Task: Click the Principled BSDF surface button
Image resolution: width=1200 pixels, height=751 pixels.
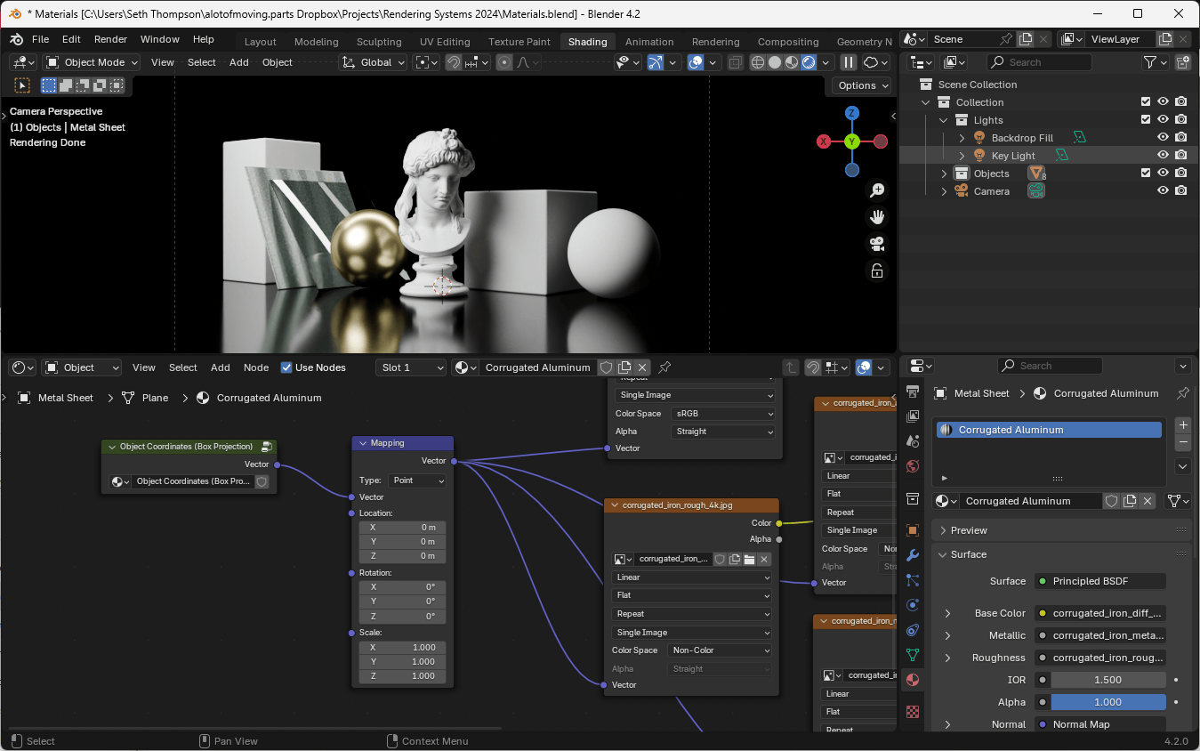Action: click(1100, 581)
